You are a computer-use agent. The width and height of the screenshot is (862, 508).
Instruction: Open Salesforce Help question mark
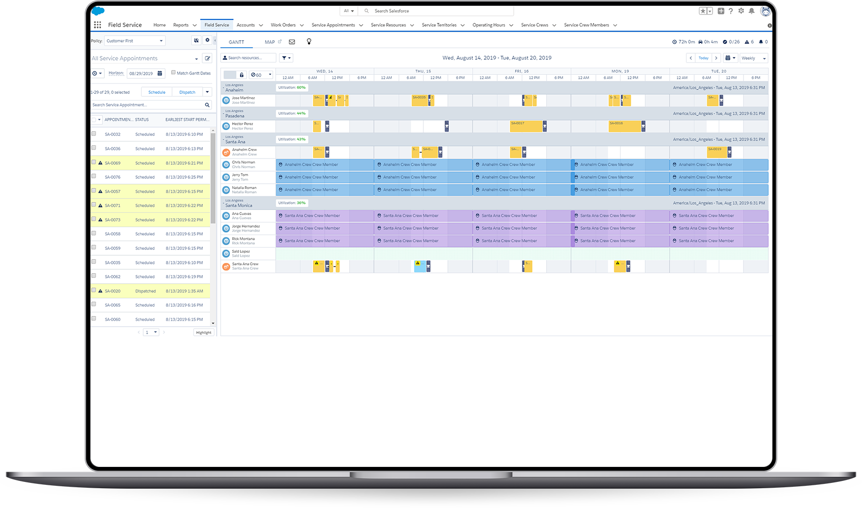[x=730, y=11]
